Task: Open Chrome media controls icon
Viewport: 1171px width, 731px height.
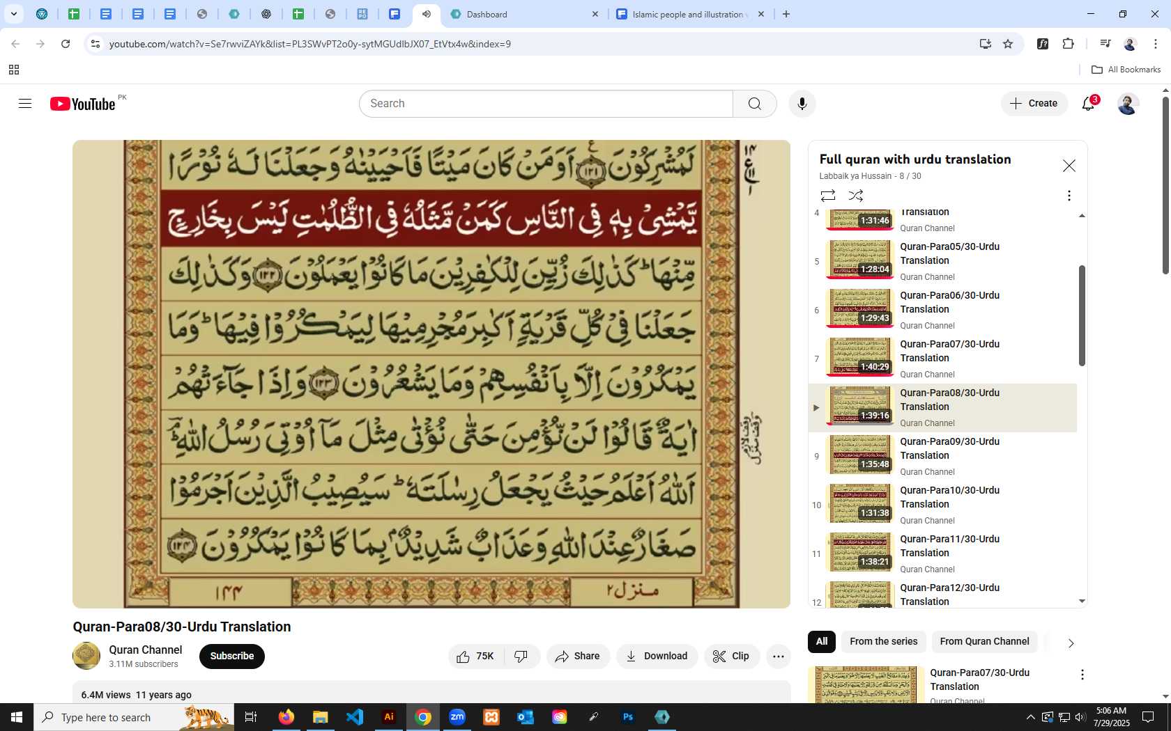Action: pos(1105,44)
